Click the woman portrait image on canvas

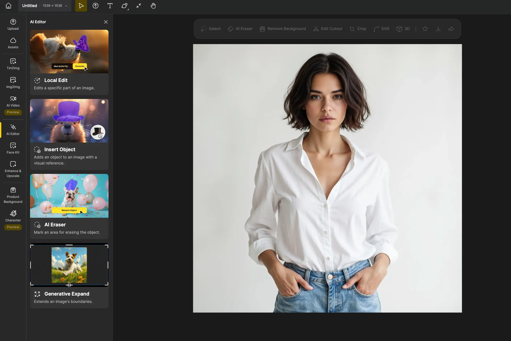pyautogui.click(x=327, y=178)
